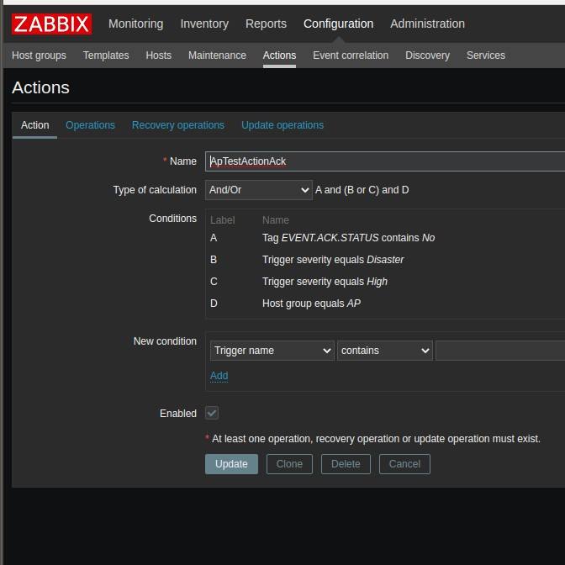Go to Host groups submenu

[39, 55]
